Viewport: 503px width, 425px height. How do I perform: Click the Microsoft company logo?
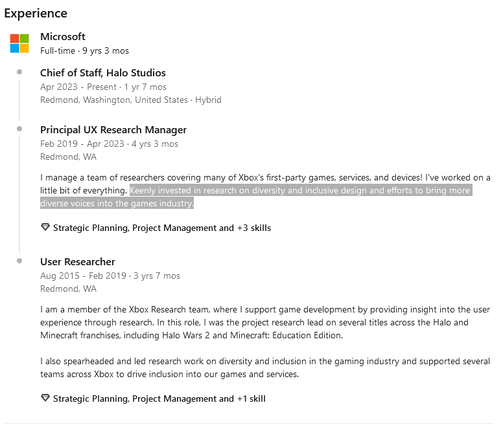pos(19,43)
